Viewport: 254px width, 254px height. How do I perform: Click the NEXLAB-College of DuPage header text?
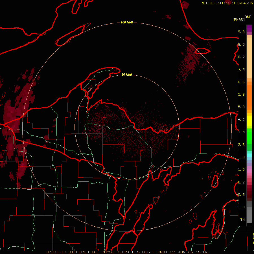click(x=225, y=3)
